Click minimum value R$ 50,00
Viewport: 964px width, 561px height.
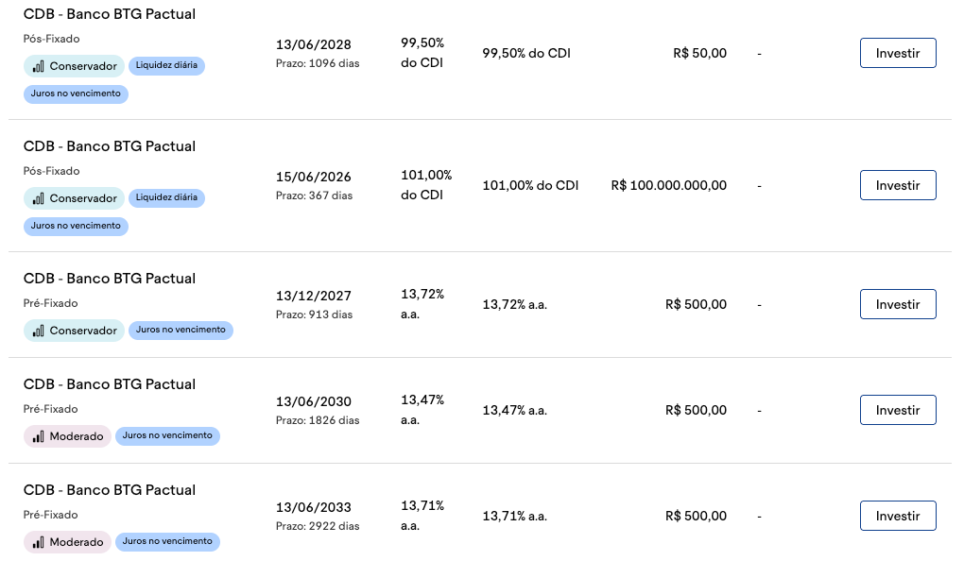coord(699,54)
